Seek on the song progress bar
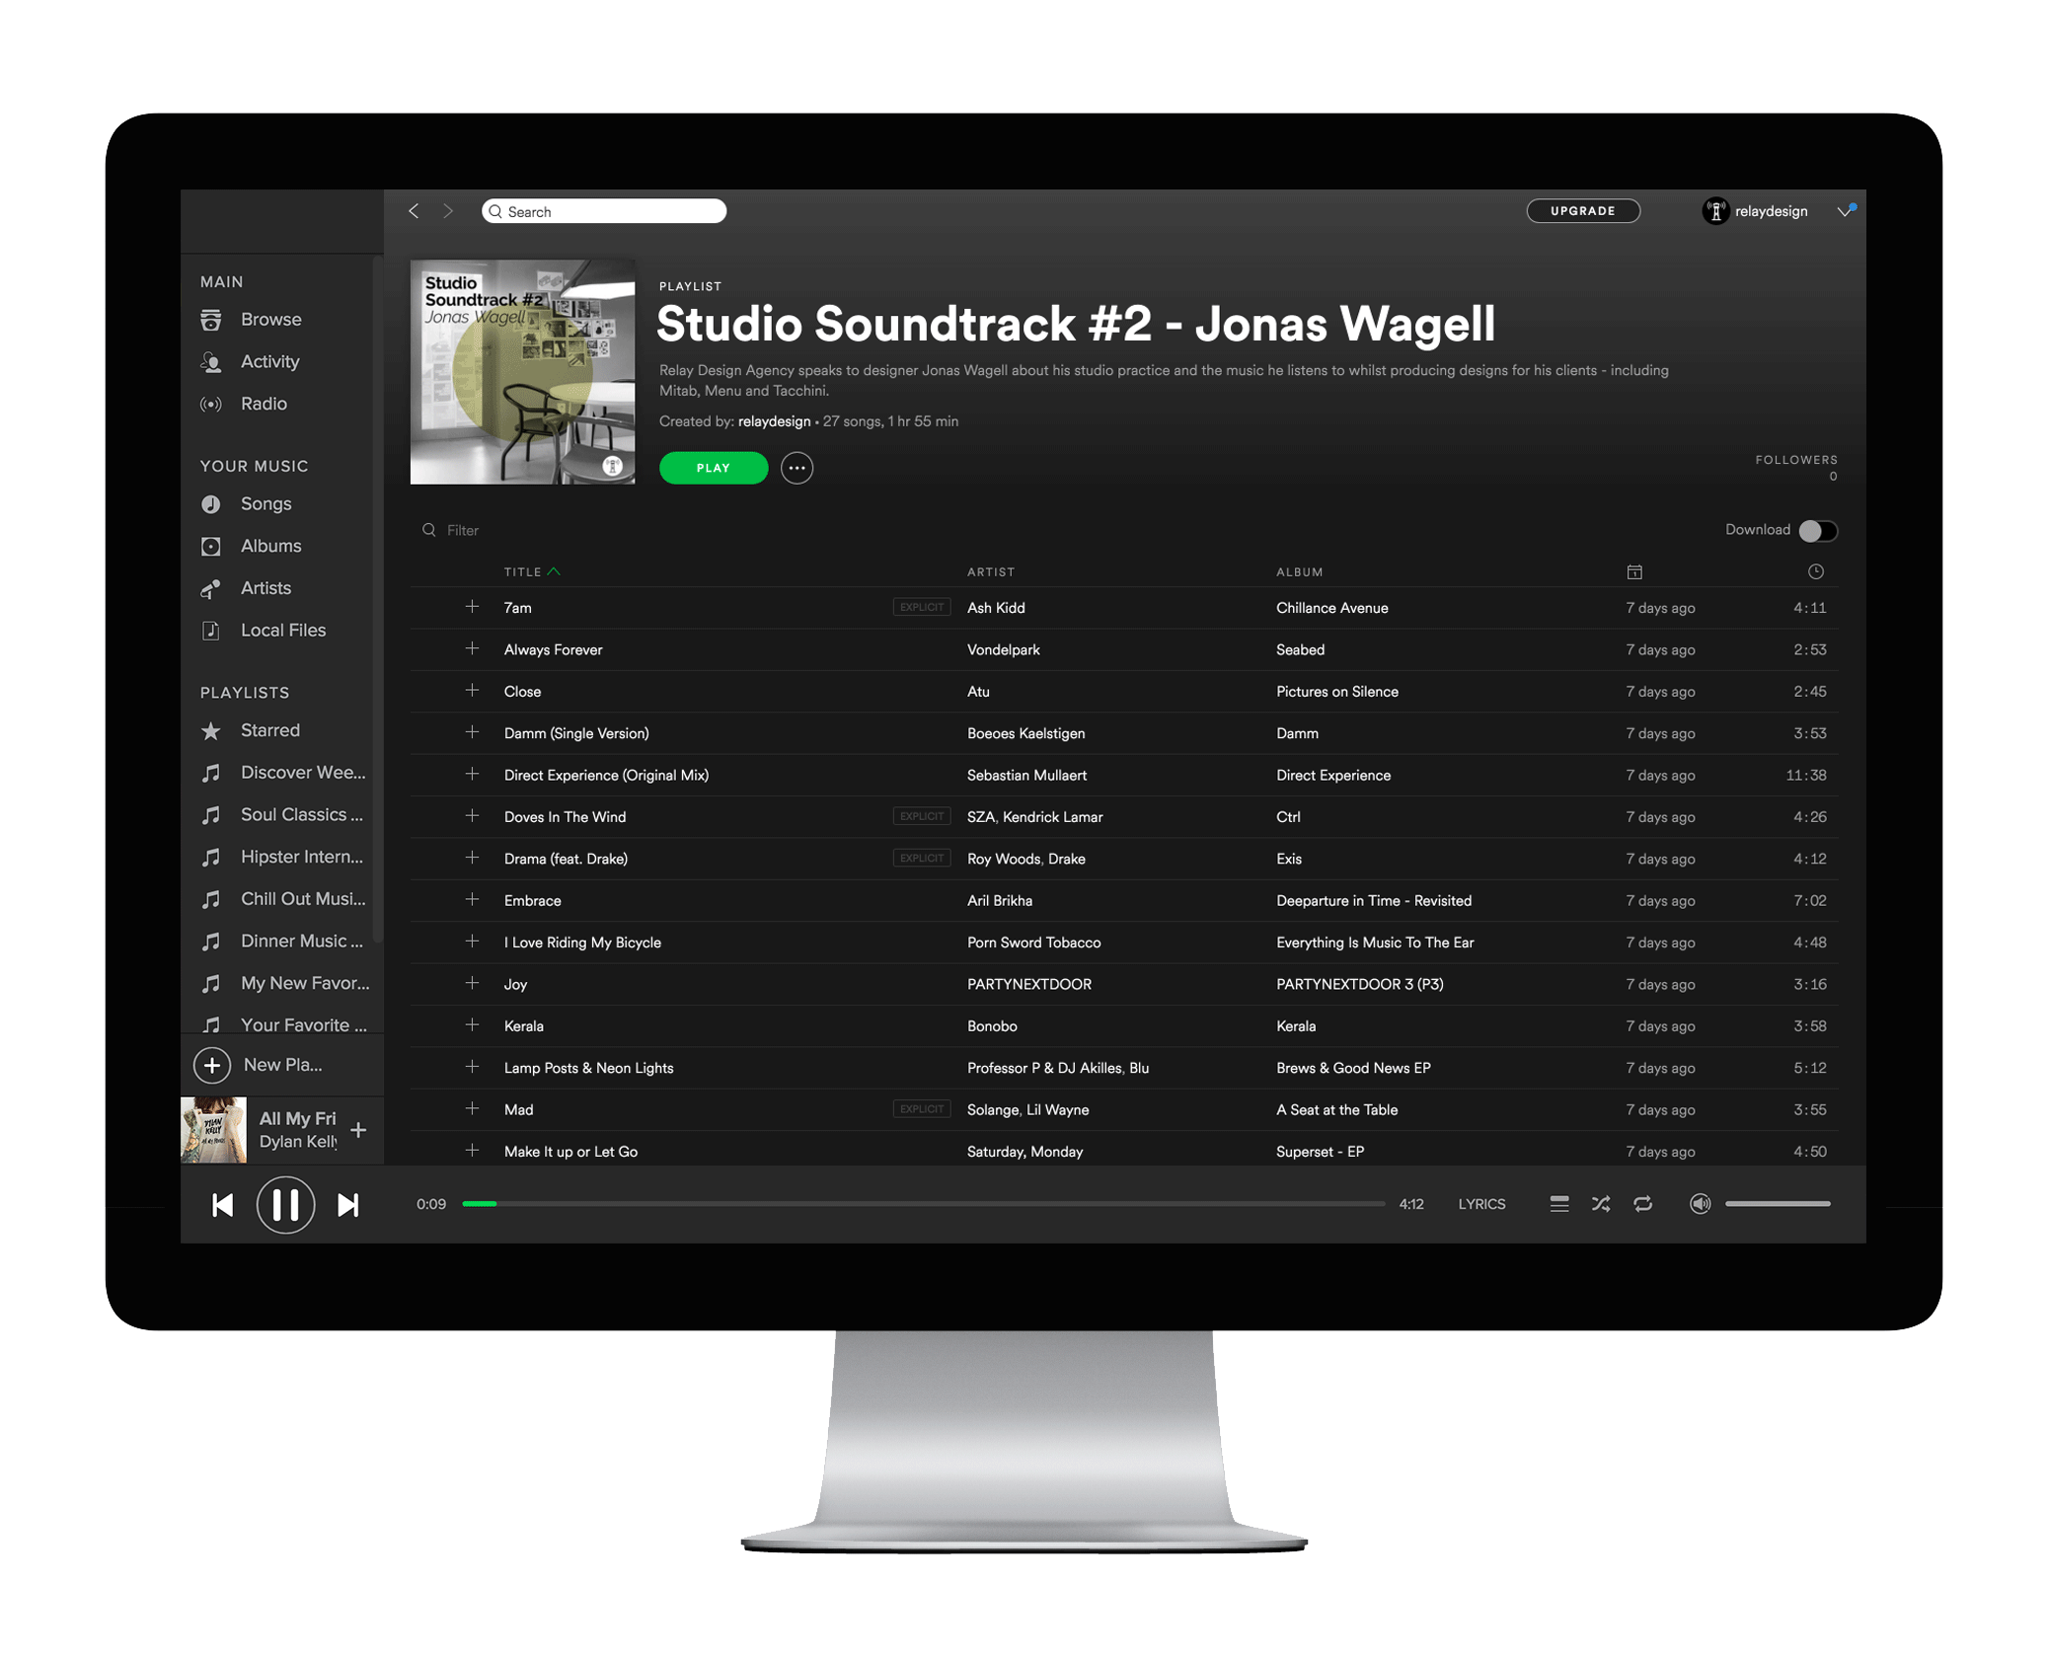Viewport: 2048px width, 1658px height. (x=923, y=1205)
